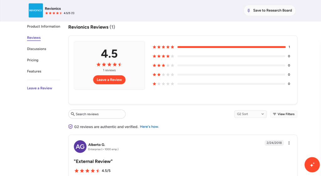Open the Features section
This screenshot has width=321, height=176.
pyautogui.click(x=34, y=71)
